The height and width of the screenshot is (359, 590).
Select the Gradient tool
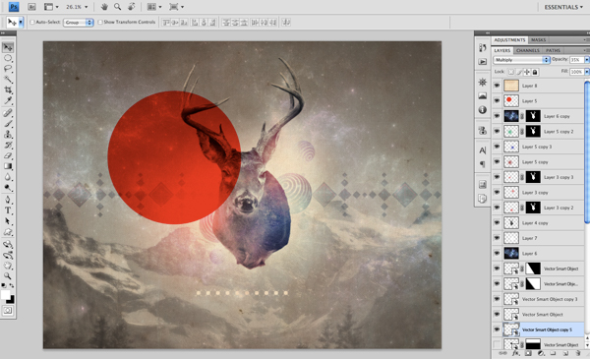point(8,166)
